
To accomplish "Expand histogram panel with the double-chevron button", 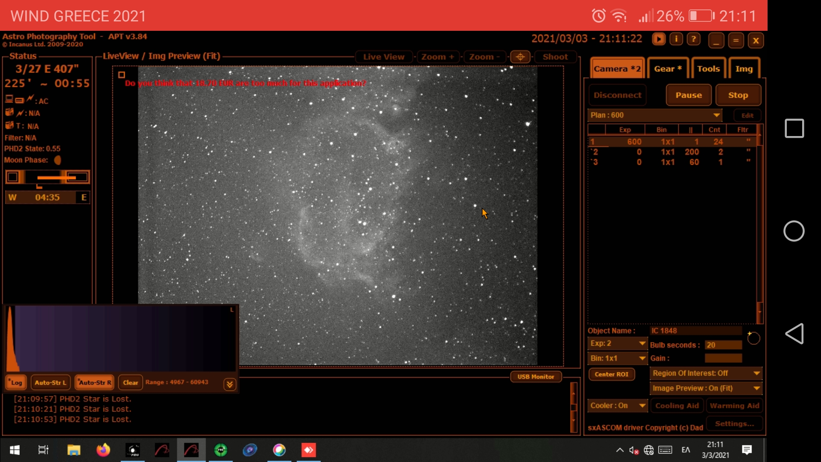I will coord(230,384).
